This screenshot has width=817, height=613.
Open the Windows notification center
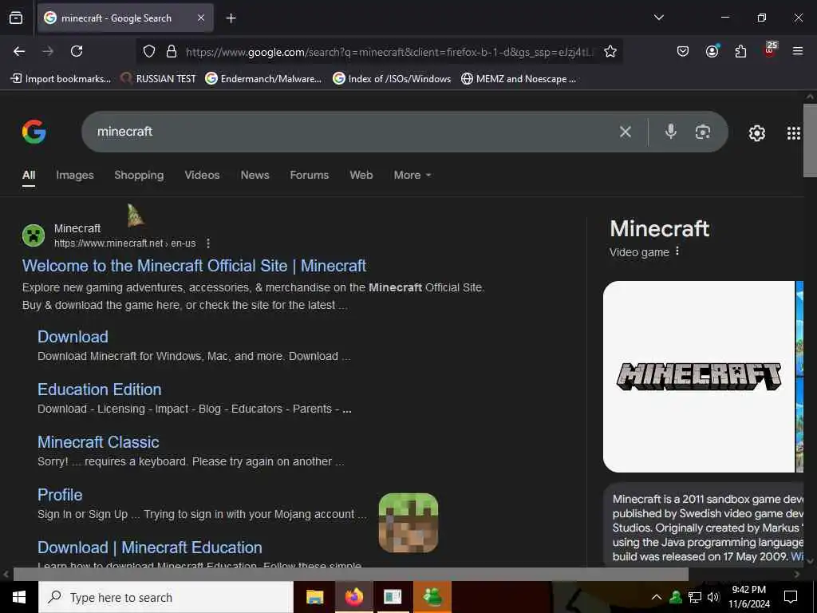tap(791, 597)
